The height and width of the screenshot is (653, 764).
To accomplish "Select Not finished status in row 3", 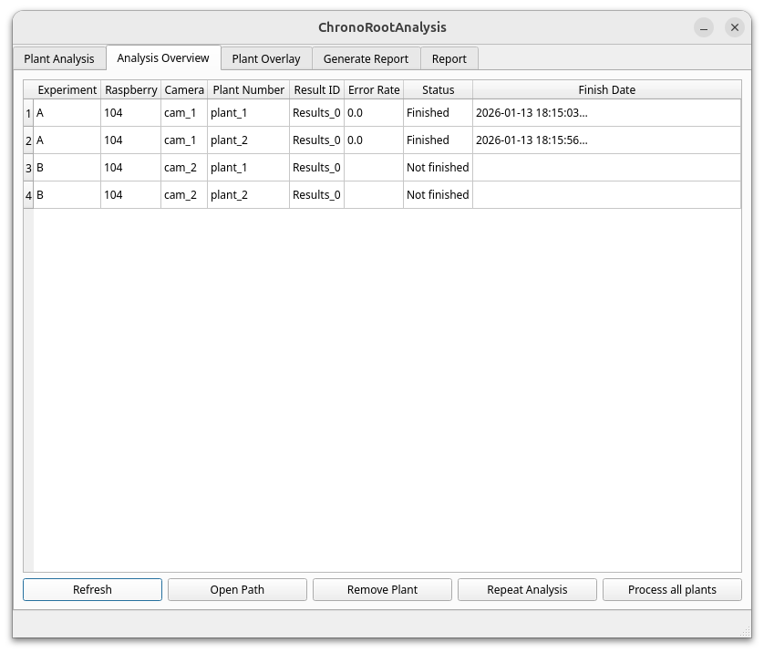I will point(438,168).
